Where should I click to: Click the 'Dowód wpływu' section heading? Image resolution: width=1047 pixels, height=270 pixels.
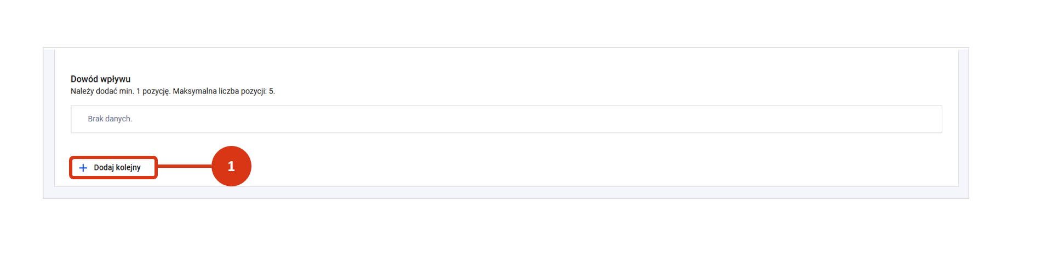(100, 79)
